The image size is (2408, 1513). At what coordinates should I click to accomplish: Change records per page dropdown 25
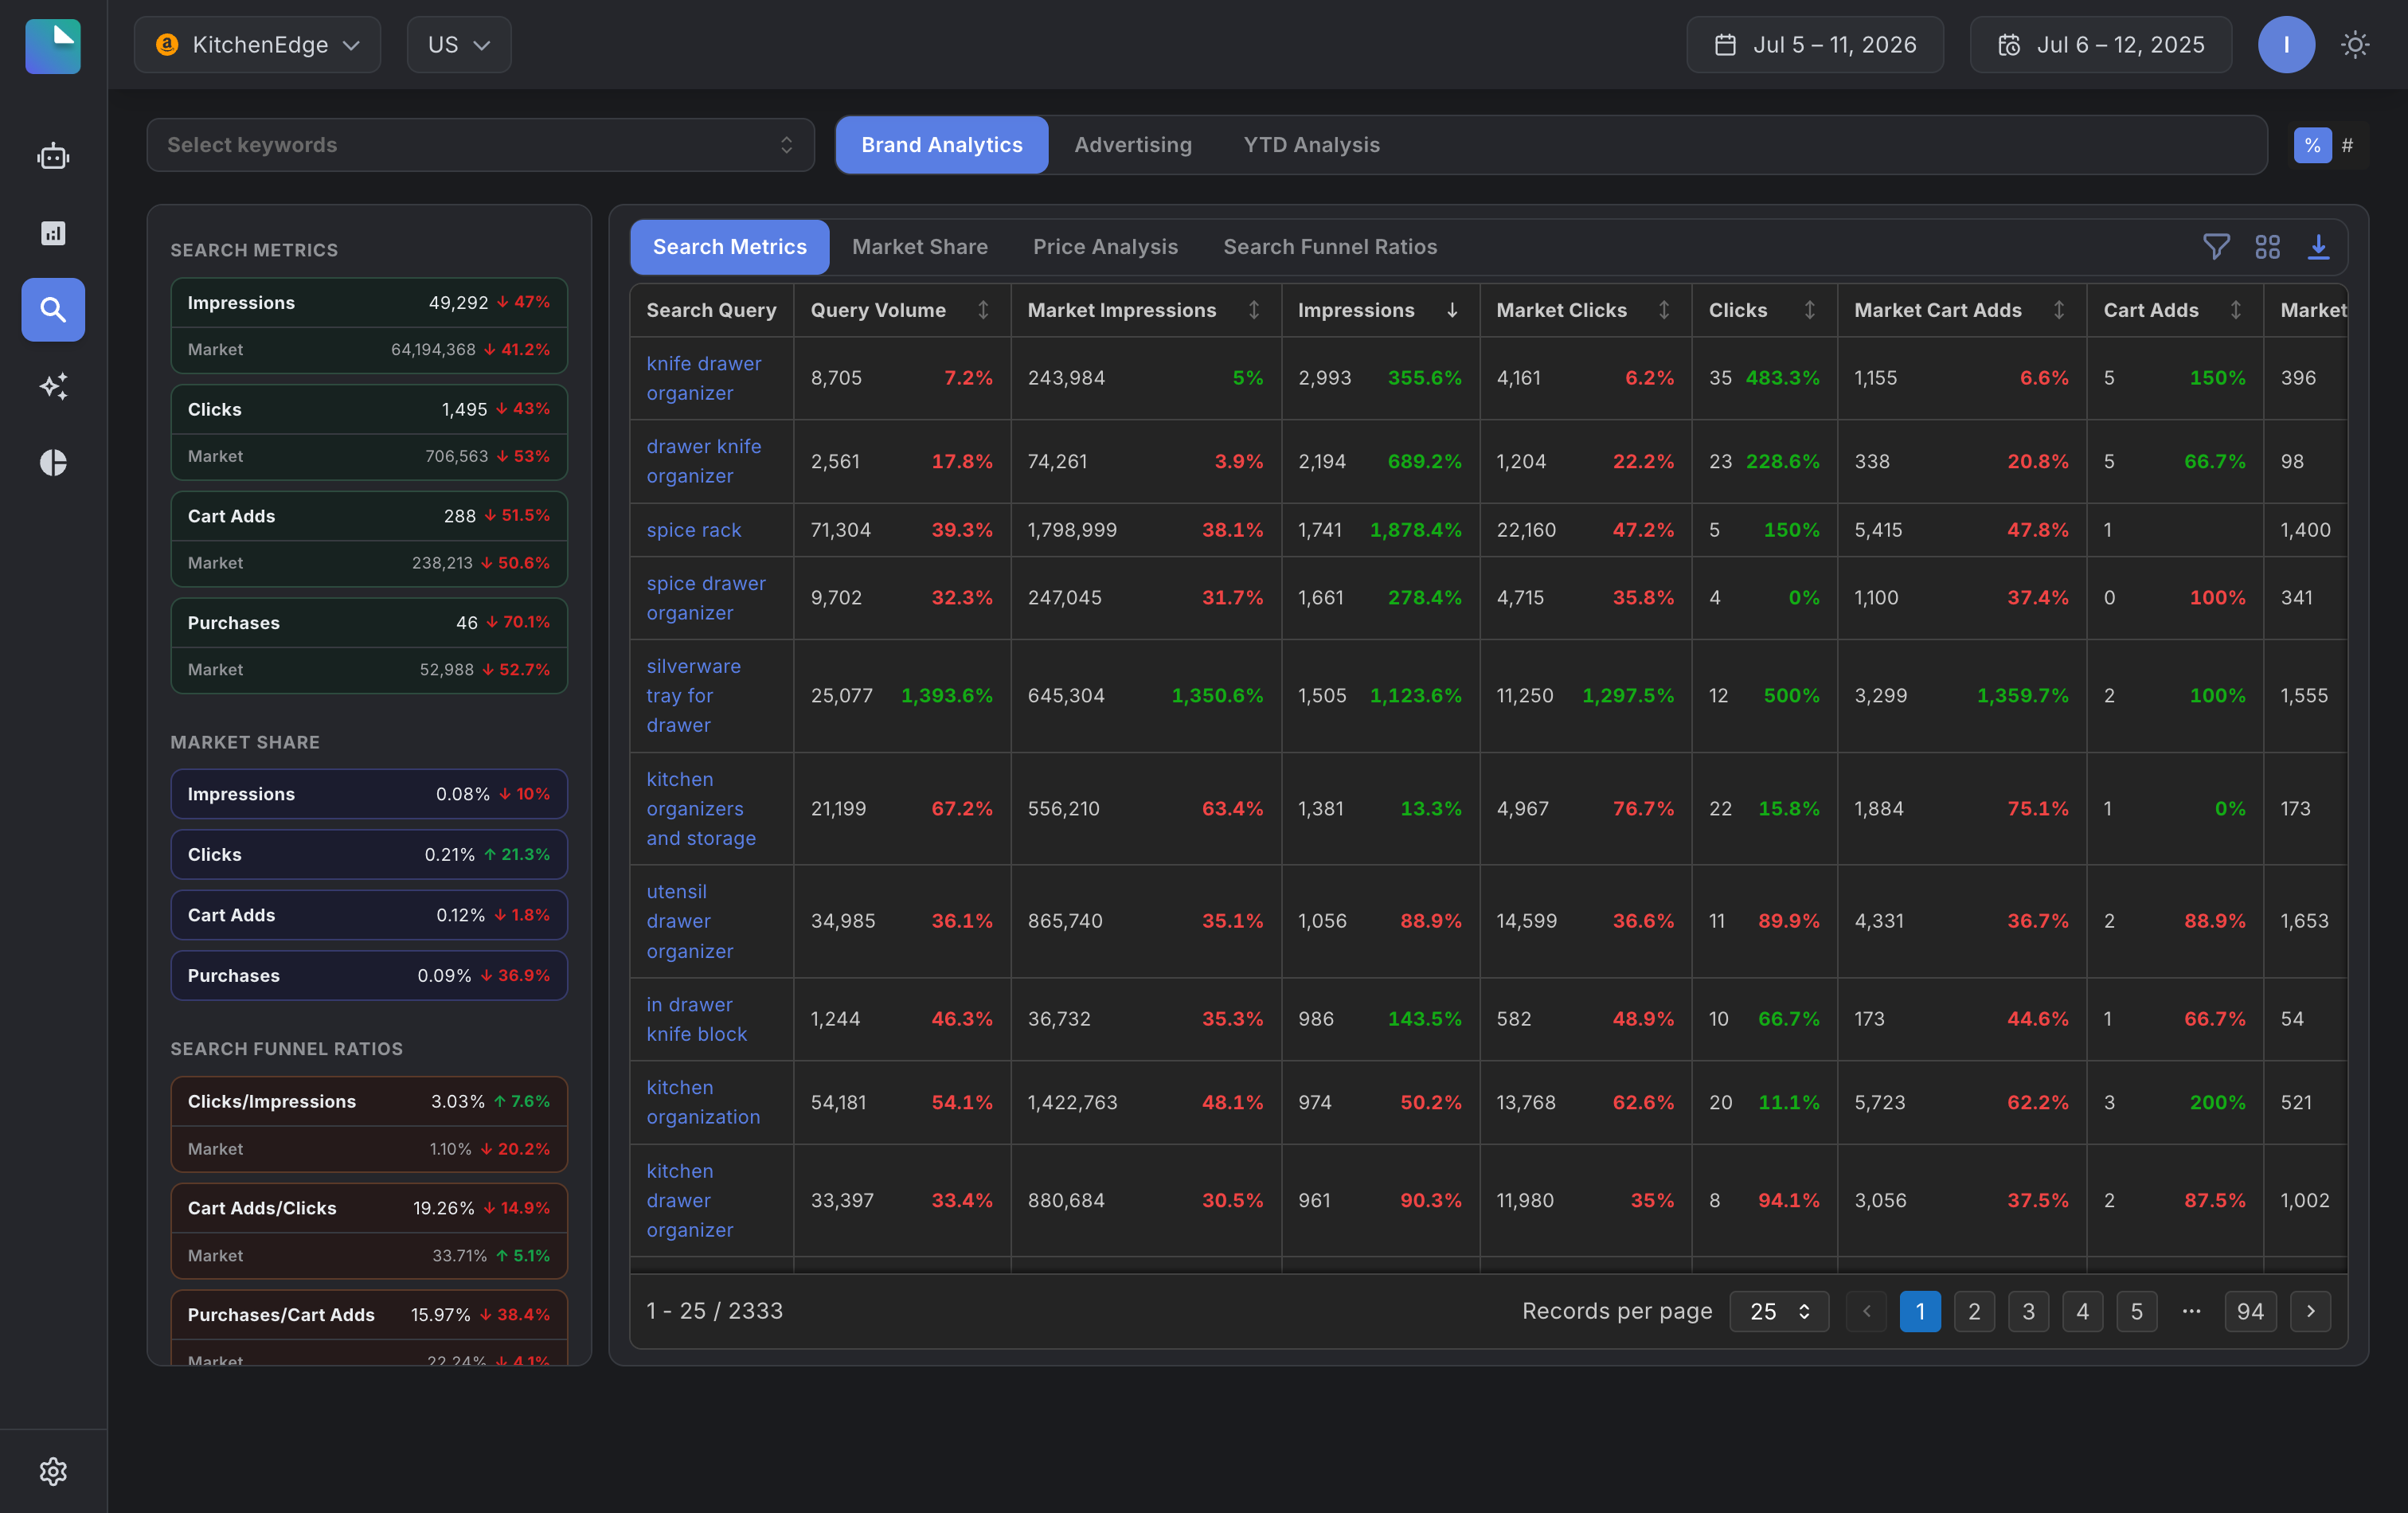tap(1779, 1311)
